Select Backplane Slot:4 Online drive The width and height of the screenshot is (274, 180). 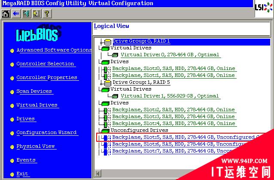pos(174,124)
